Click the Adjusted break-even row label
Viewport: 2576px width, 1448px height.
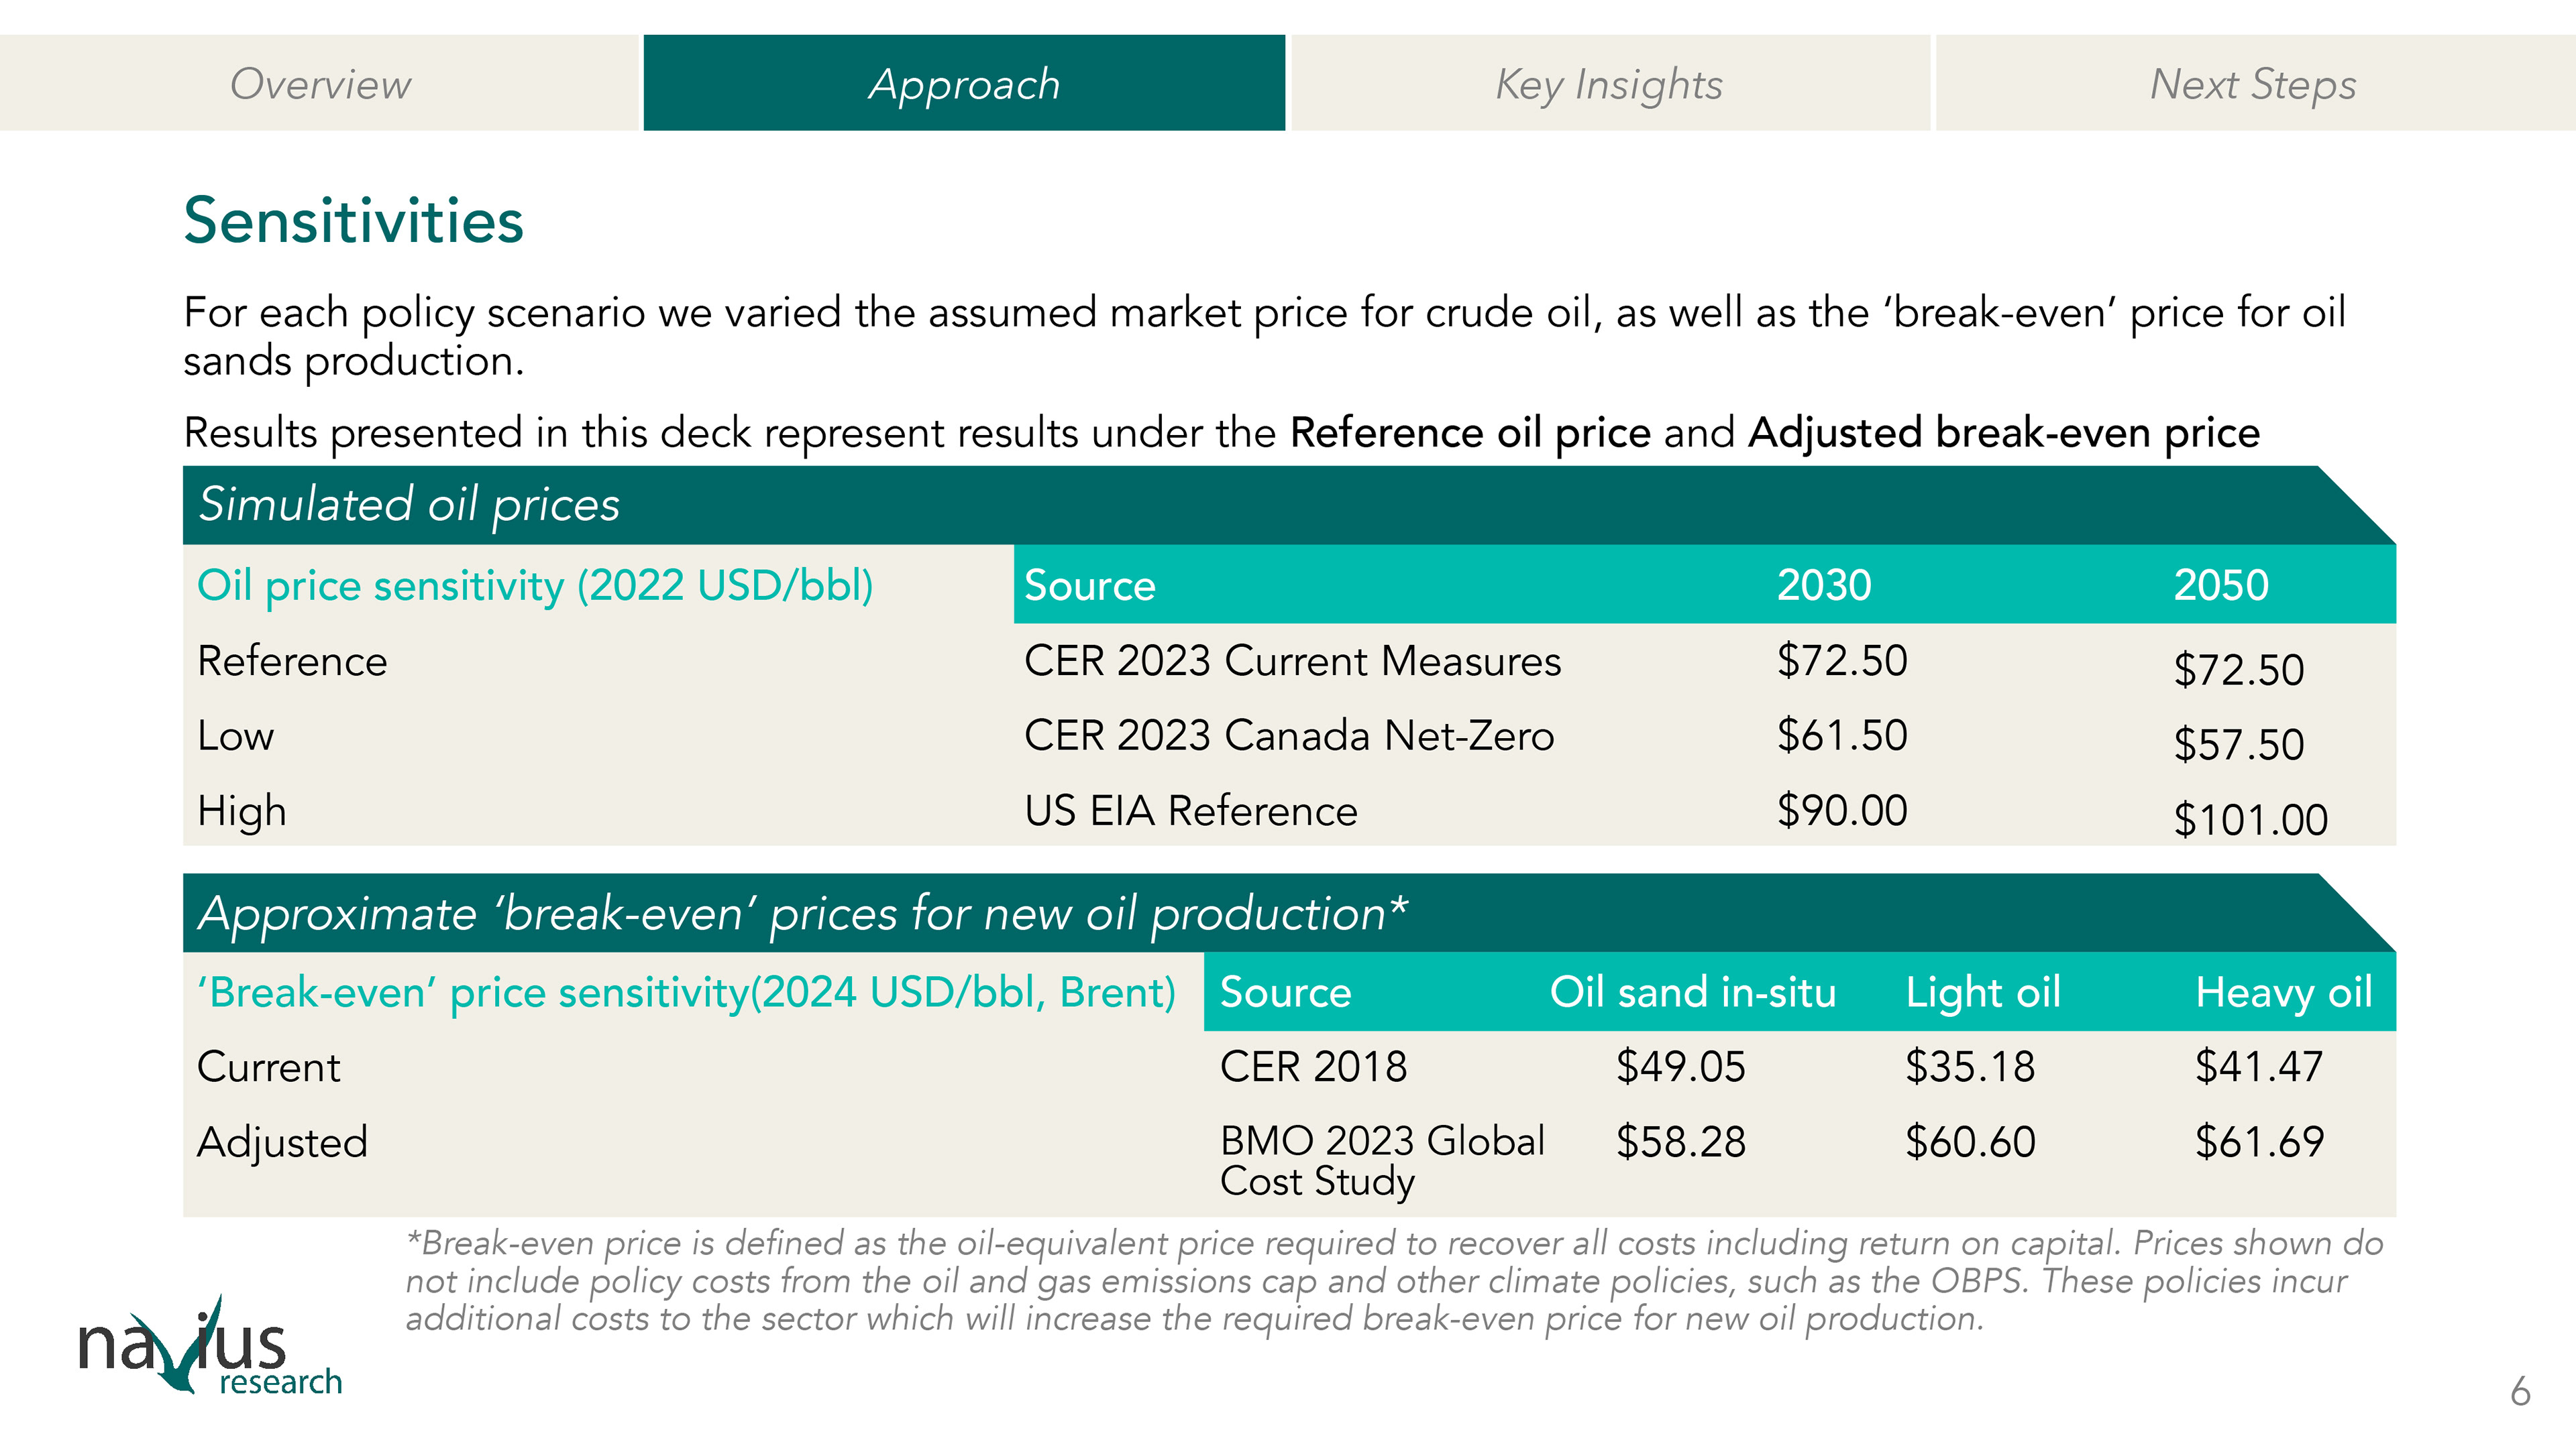coord(283,1142)
